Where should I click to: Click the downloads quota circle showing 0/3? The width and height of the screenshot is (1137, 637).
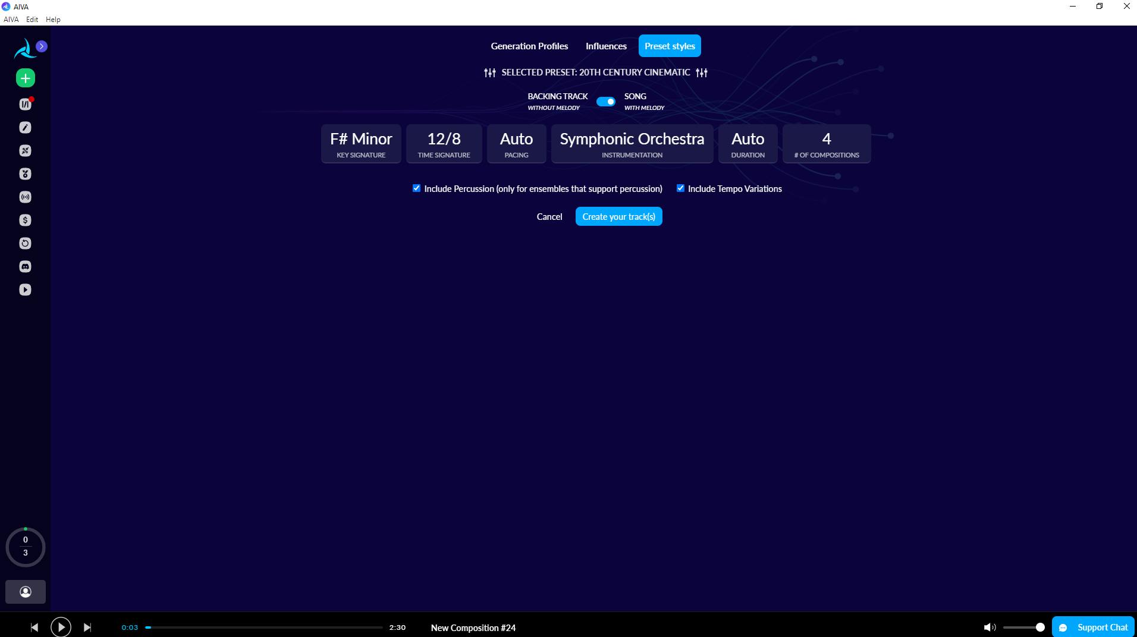coord(26,547)
